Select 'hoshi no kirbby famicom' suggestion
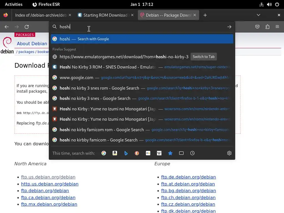This screenshot has width=284, height=213. [x=142, y=140]
